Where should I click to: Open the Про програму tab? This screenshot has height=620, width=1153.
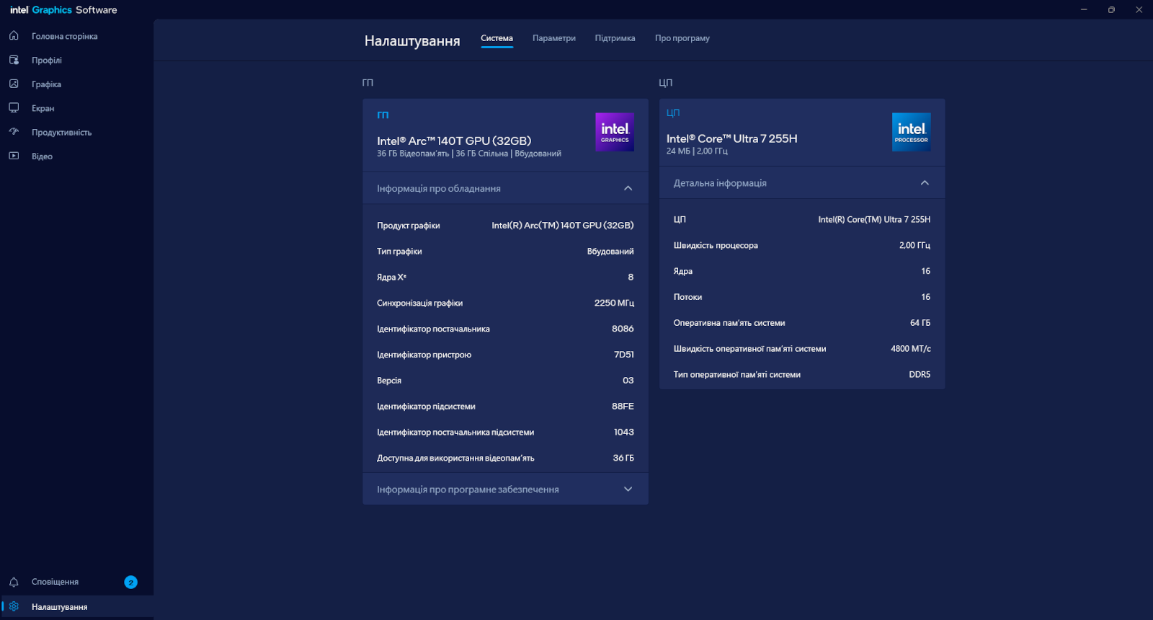coord(682,38)
